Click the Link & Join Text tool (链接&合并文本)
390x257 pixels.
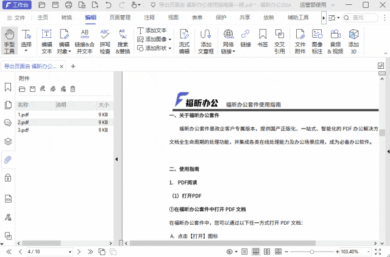85,41
